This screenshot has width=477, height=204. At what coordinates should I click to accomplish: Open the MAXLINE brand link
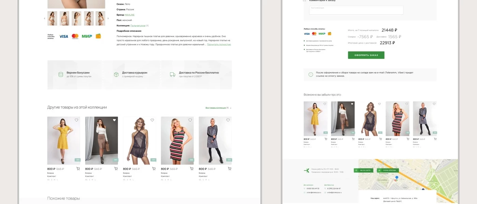(129, 15)
